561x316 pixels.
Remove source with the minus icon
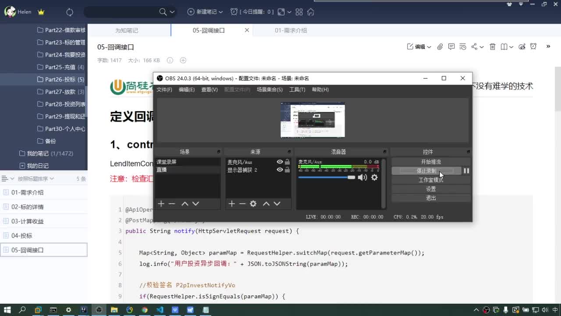(x=242, y=204)
